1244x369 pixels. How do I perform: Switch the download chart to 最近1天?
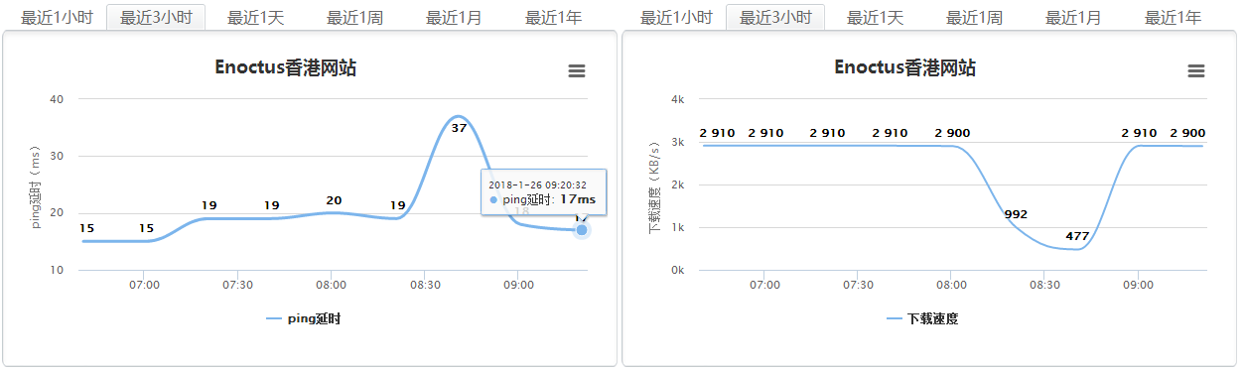pos(875,18)
